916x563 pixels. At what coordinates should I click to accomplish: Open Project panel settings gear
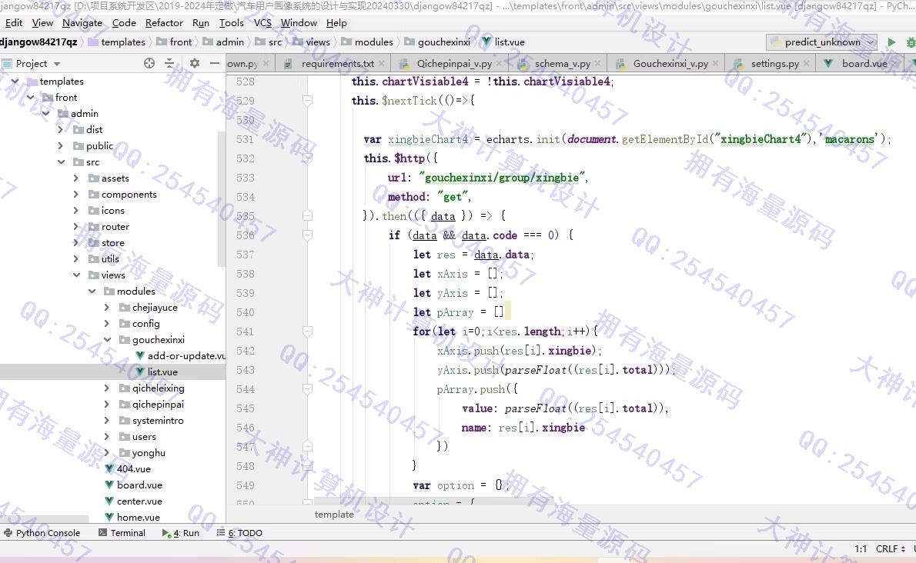point(195,63)
